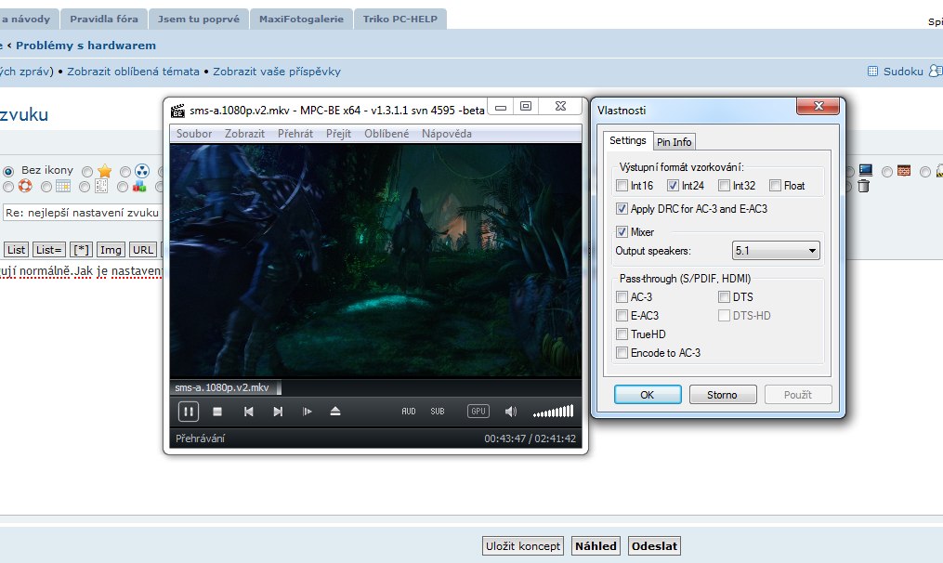
Task: Skip to the previous file in MPC-BE
Action: [248, 412]
